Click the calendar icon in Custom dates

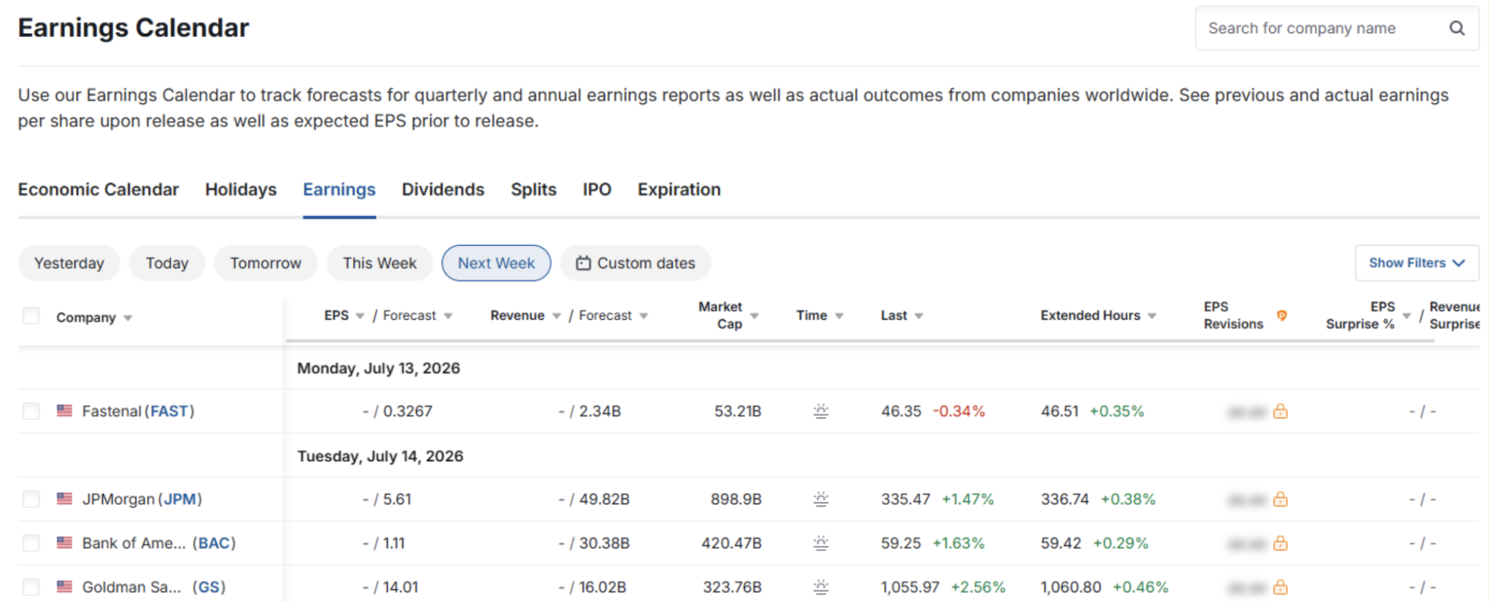[x=583, y=263]
